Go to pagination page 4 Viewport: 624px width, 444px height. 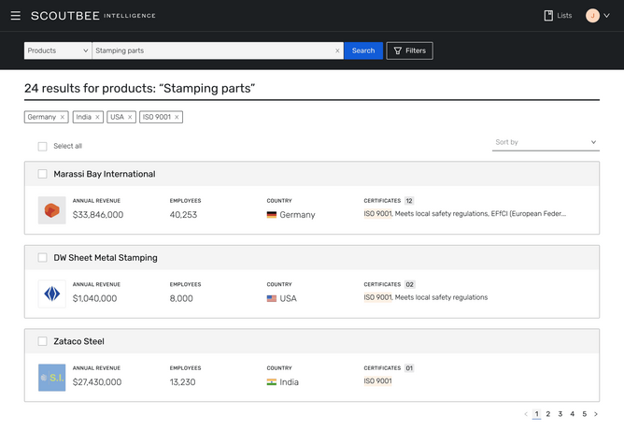point(572,414)
